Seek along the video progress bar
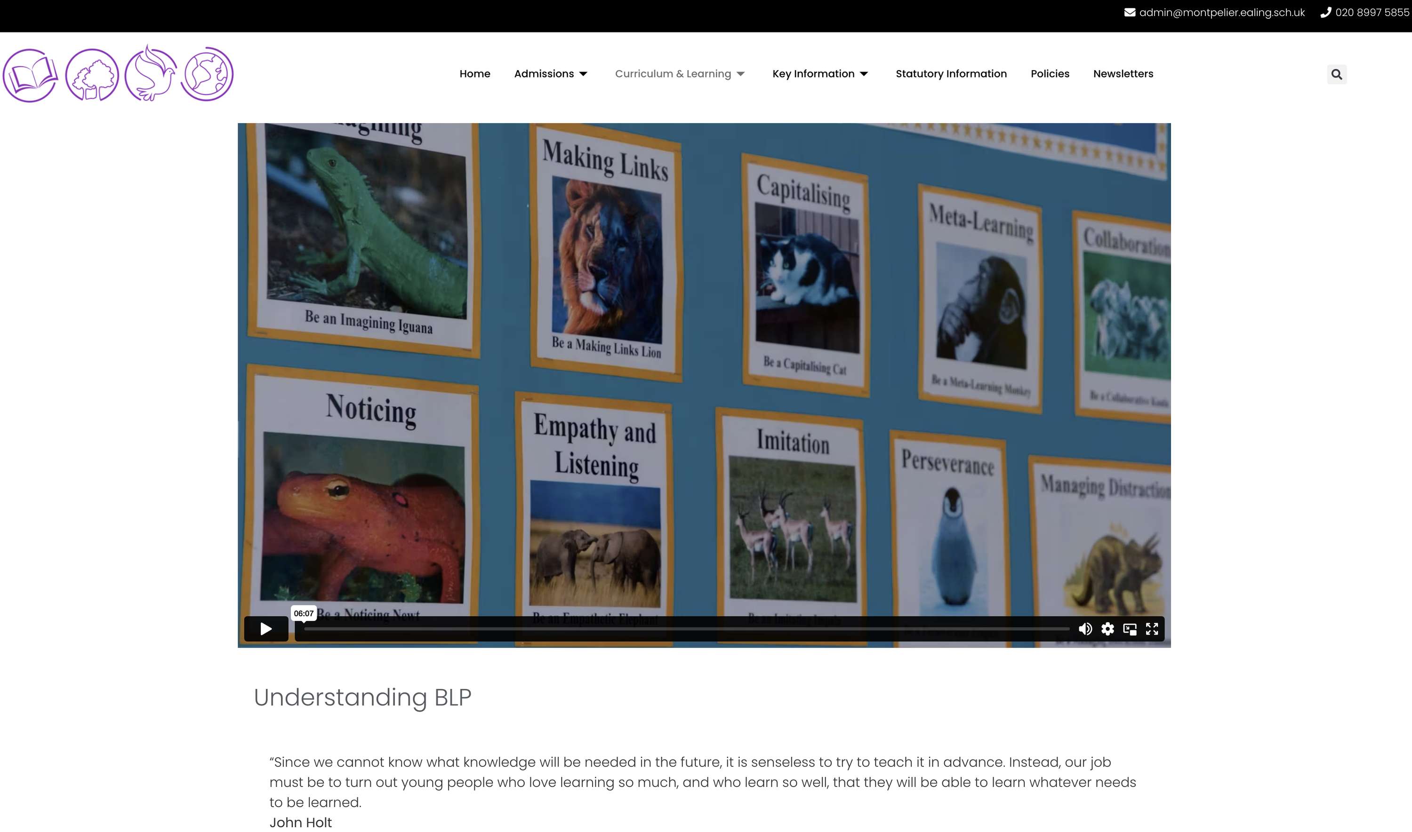Screen dimensions: 1412x832 tap(687, 629)
